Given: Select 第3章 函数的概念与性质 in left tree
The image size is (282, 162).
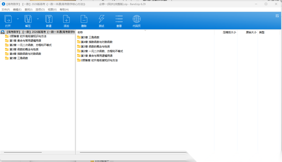Looking at the screenshot, I should tap(24, 49).
